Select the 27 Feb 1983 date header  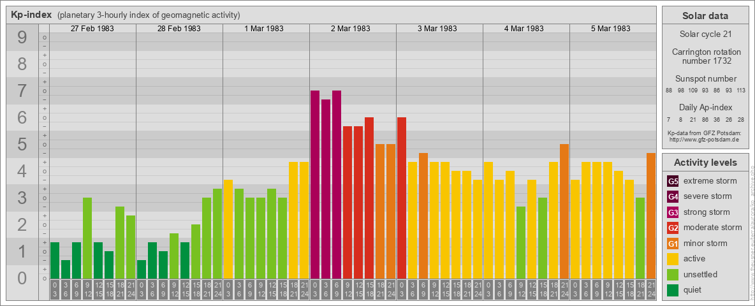point(92,29)
